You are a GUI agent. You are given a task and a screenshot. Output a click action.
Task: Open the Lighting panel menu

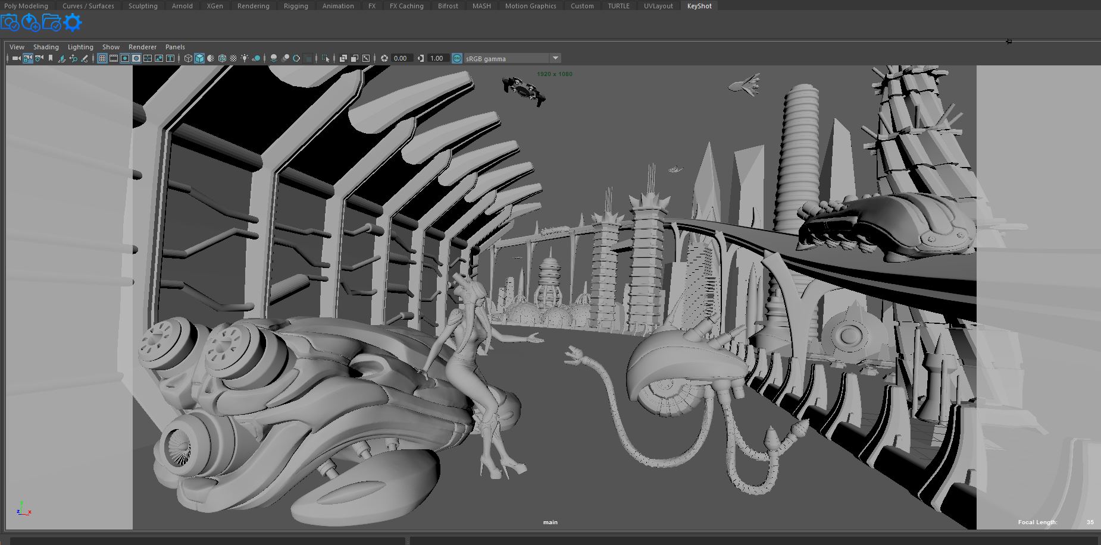point(80,47)
